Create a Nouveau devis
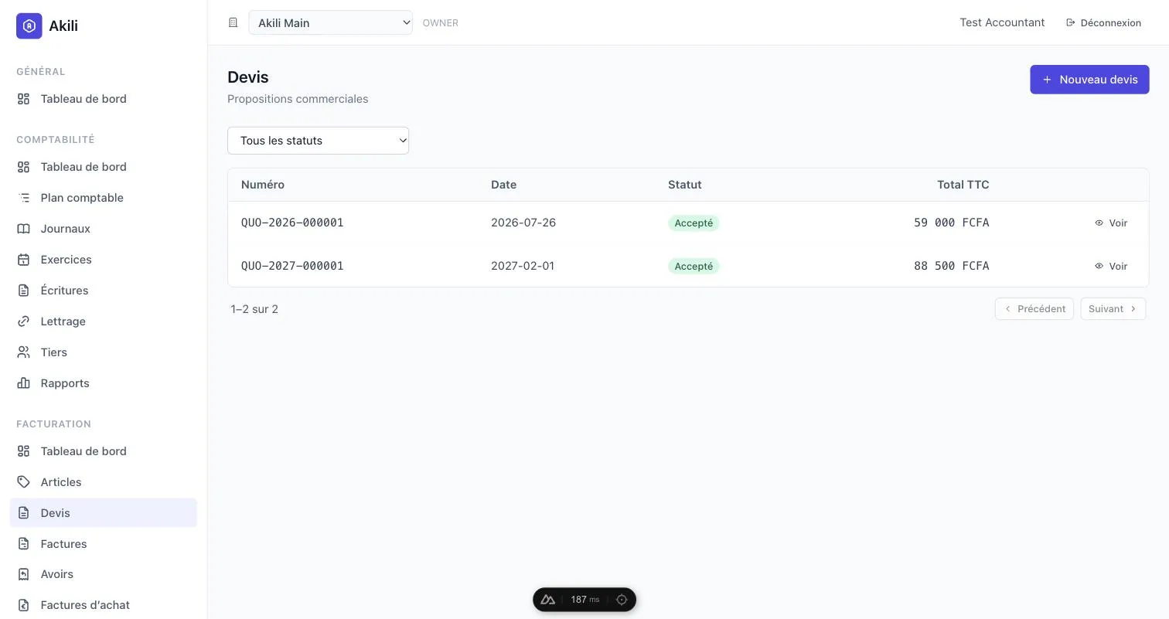This screenshot has height=619, width=1169. pos(1089,79)
